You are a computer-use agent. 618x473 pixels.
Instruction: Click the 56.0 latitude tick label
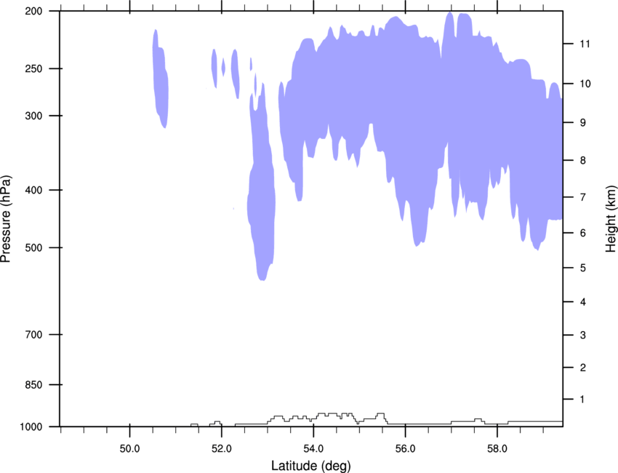click(406, 449)
